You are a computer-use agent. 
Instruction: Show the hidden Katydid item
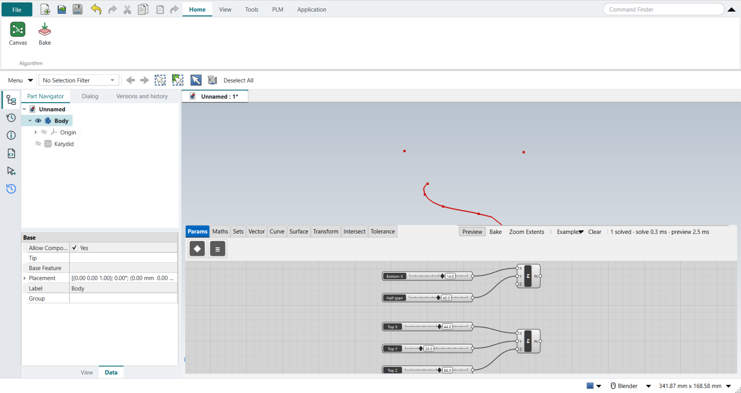[x=38, y=144]
